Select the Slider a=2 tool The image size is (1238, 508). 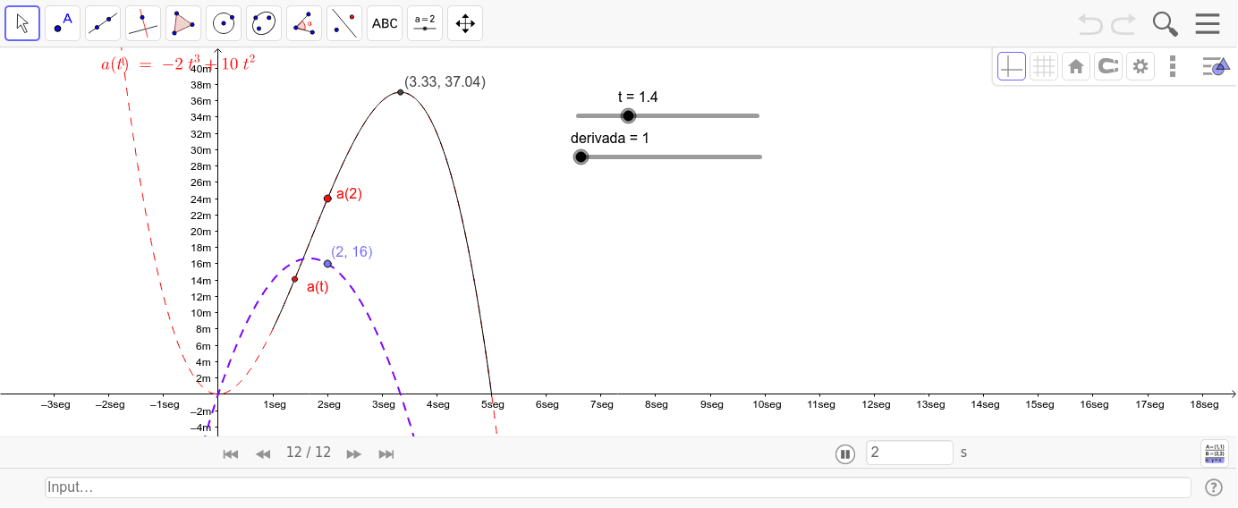[x=425, y=23]
